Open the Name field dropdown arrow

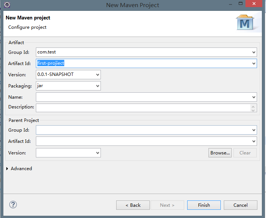(254, 97)
